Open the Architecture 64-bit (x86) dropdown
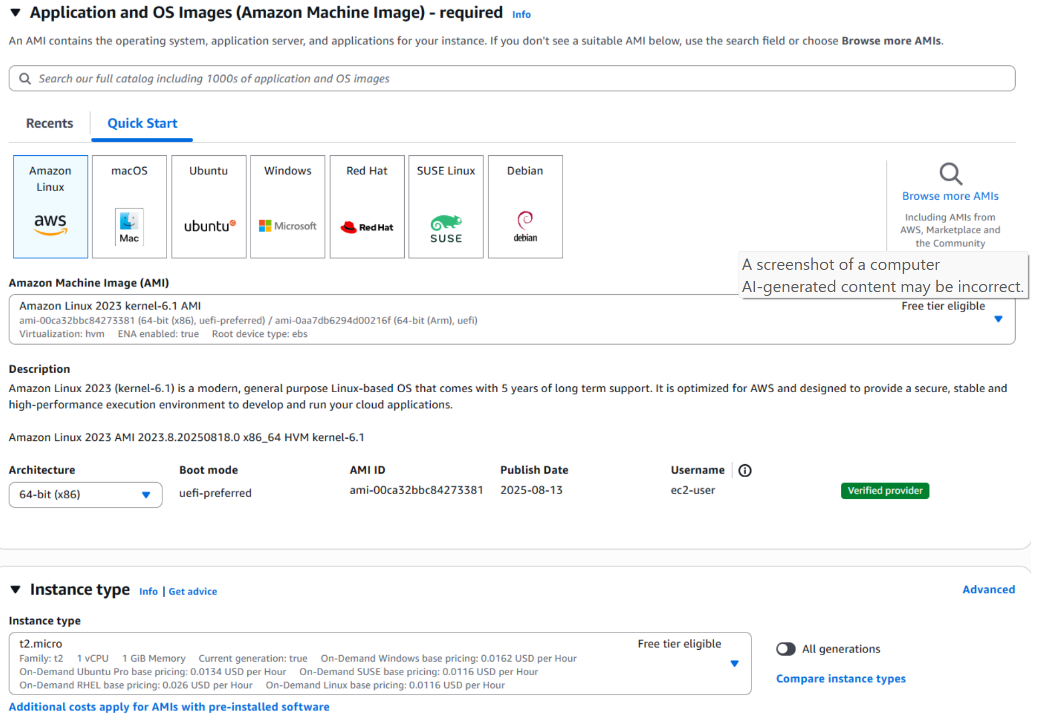The height and width of the screenshot is (720, 1054). pos(85,495)
